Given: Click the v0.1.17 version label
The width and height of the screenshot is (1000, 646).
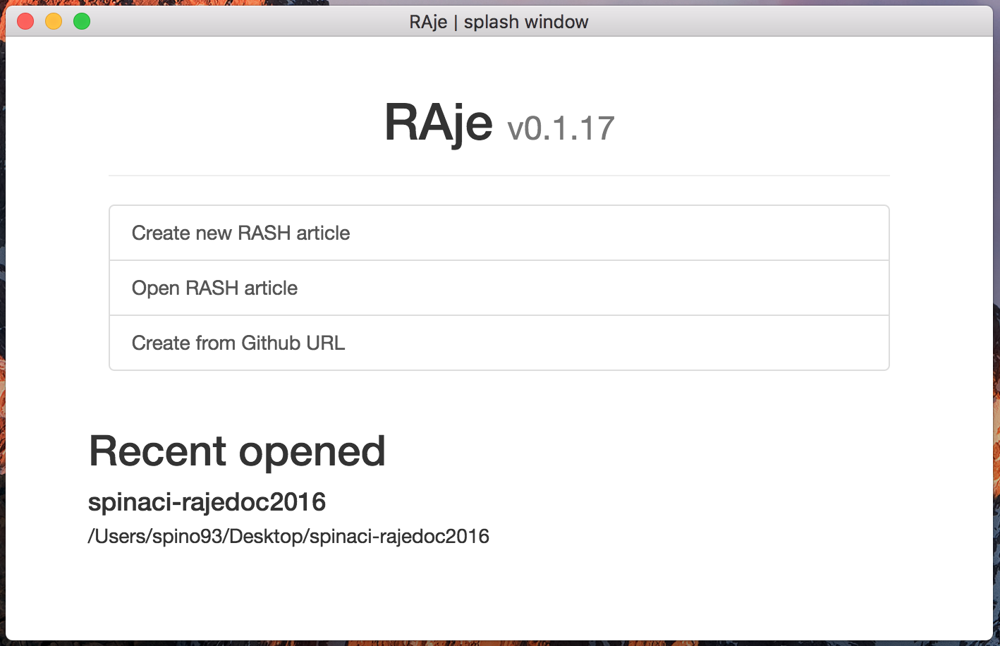Looking at the screenshot, I should (561, 128).
